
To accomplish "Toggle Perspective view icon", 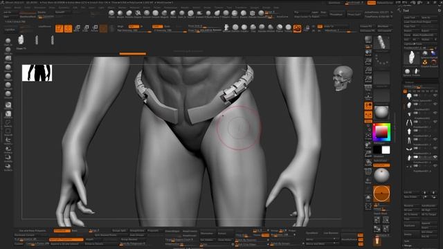I will (x=368, y=88).
